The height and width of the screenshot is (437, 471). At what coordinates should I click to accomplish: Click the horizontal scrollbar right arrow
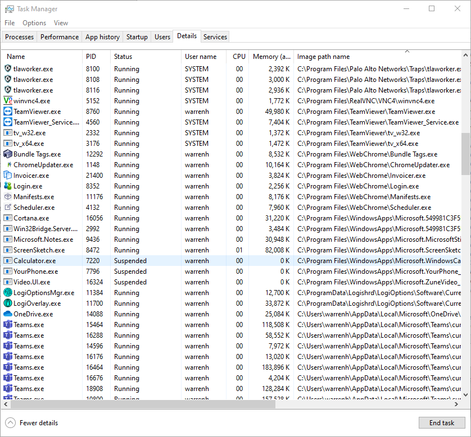tap(456, 404)
